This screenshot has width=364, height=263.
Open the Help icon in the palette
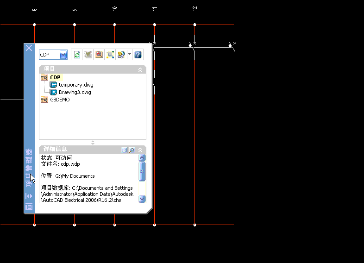click(138, 55)
